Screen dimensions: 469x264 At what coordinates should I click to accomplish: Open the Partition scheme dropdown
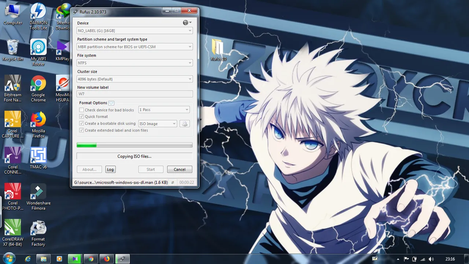(x=135, y=47)
